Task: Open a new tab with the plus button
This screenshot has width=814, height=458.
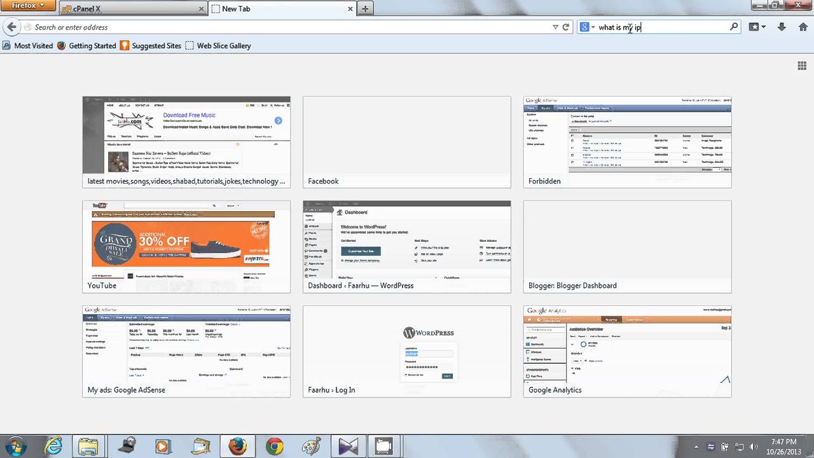Action: [365, 9]
